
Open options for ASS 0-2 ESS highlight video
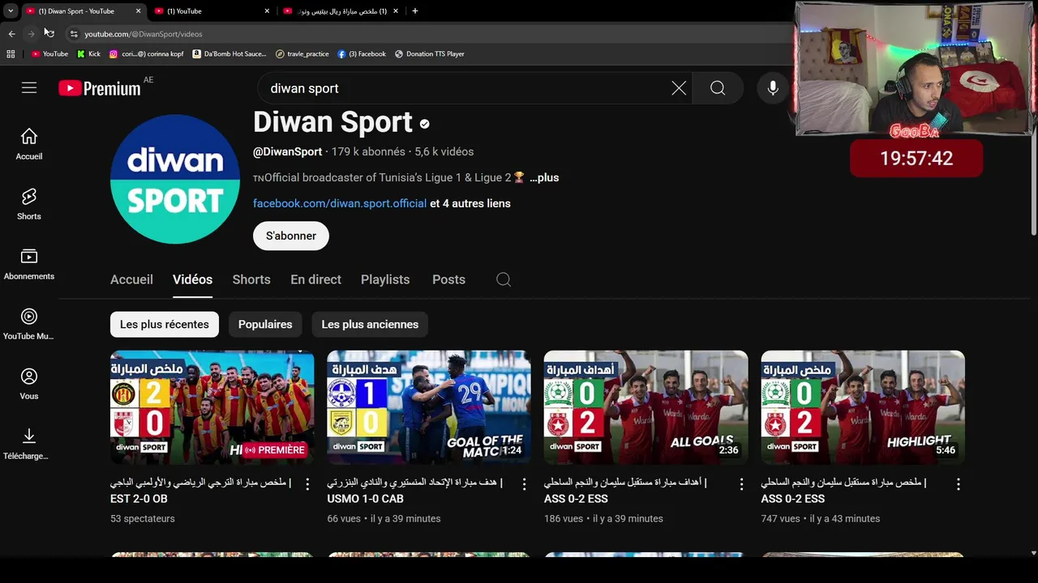click(x=958, y=484)
